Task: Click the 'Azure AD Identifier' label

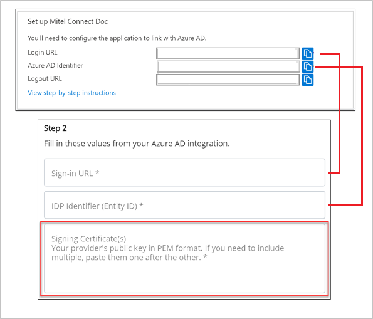Action: tap(55, 65)
